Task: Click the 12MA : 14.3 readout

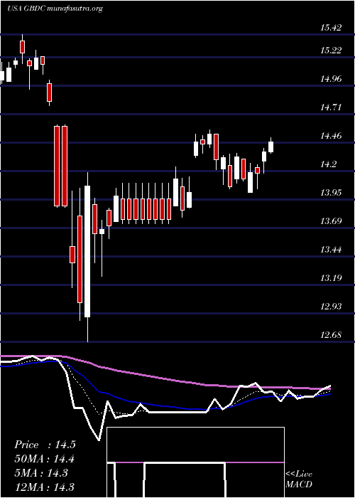Action: (45, 487)
